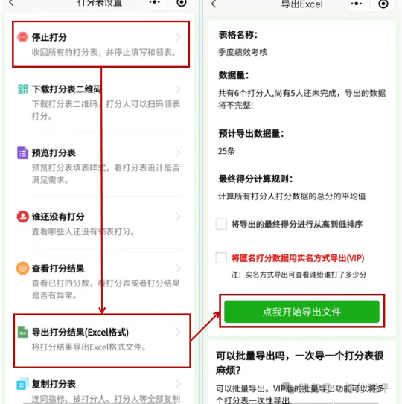The height and width of the screenshot is (404, 402).
Task: Open the 谁还没有打分 menu entry
Action: pos(100,223)
